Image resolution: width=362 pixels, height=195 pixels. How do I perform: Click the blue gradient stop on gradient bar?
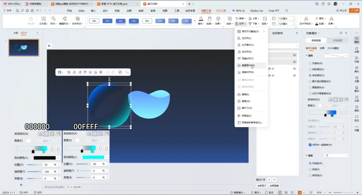(332, 115)
